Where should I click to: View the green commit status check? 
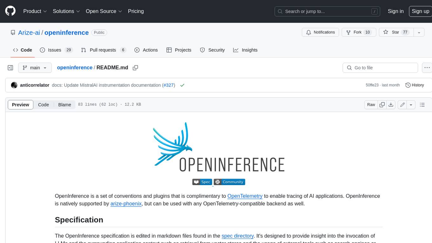click(182, 85)
